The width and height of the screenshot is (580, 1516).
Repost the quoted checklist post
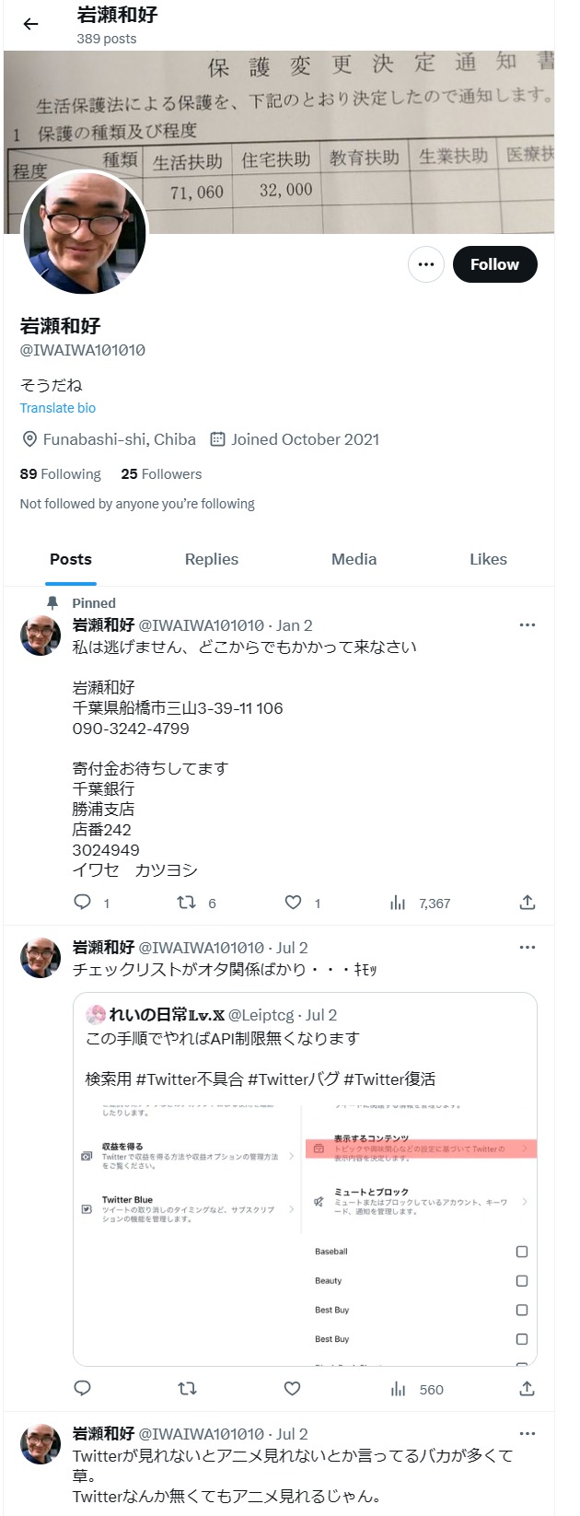tap(187, 1389)
